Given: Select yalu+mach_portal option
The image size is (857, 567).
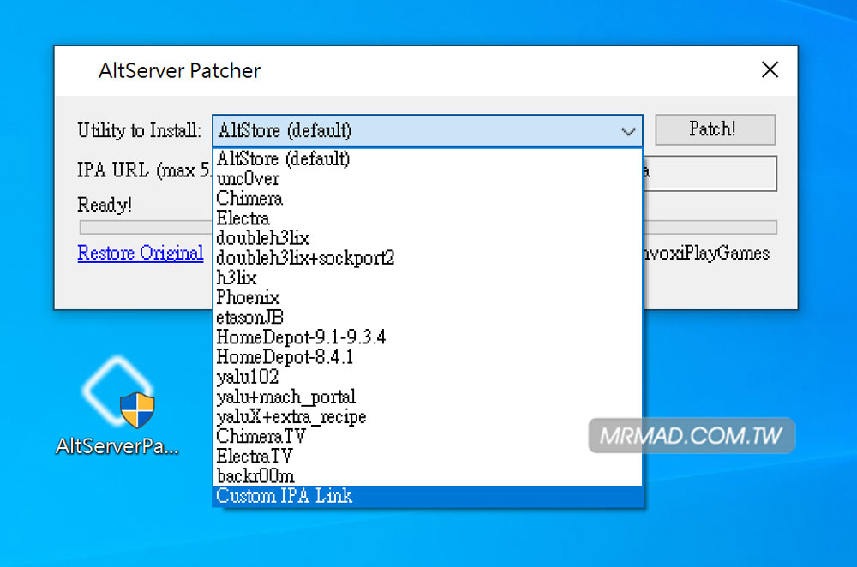Looking at the screenshot, I should 428,397.
